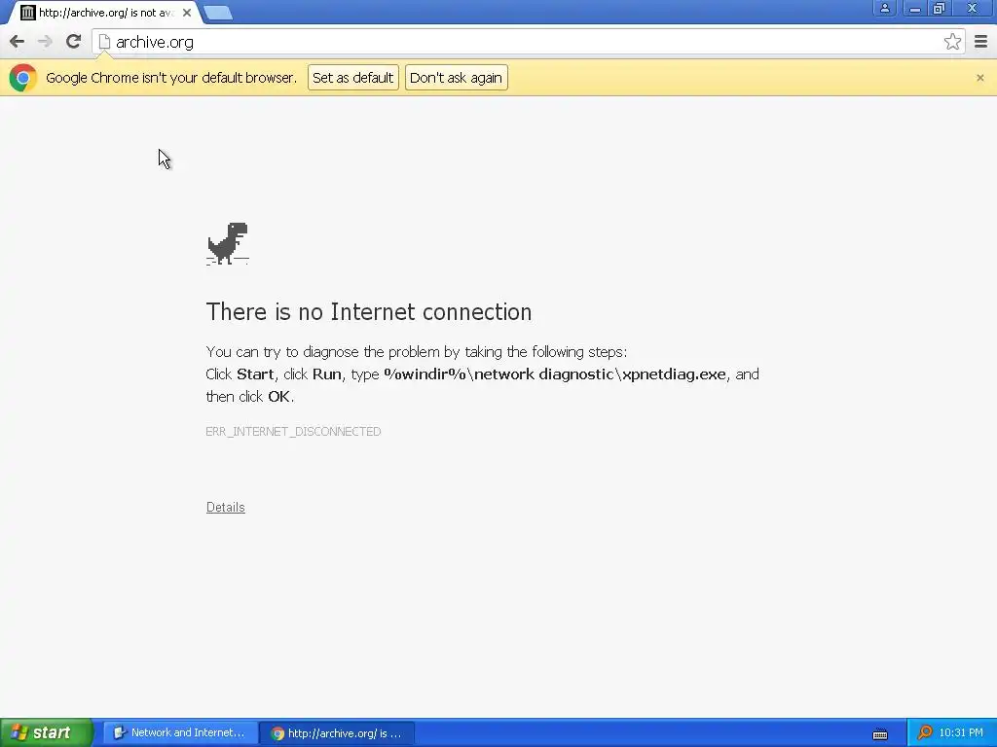Click the keyboard icon in the taskbar
The image size is (997, 747).
pos(880,733)
